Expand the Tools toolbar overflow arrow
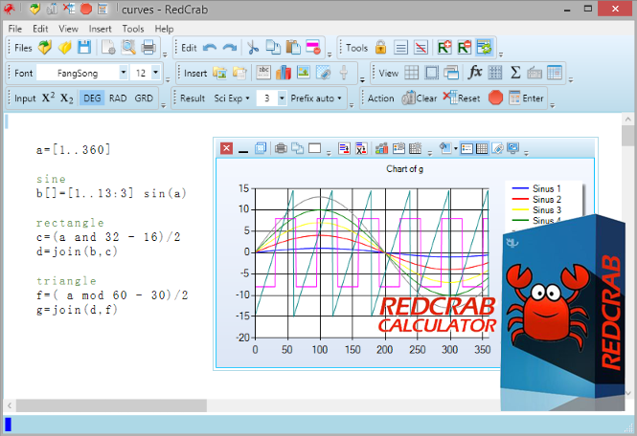 click(501, 54)
